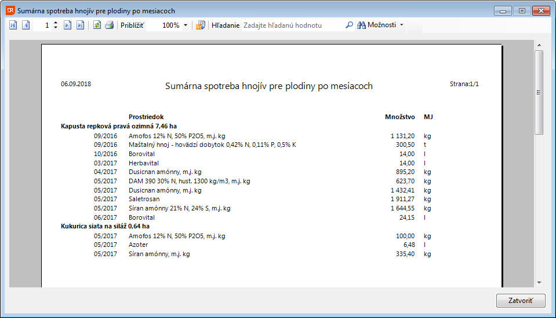Go to the previous page
This screenshot has width=556, height=318.
[x=26, y=25]
